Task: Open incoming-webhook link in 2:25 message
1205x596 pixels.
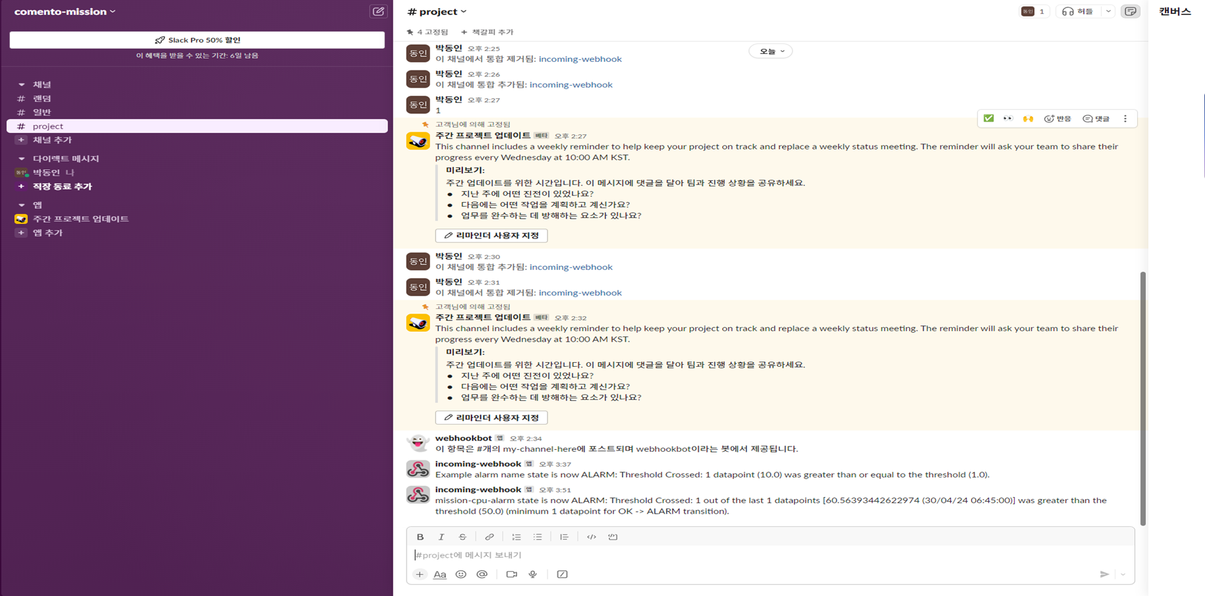Action: pyautogui.click(x=580, y=59)
